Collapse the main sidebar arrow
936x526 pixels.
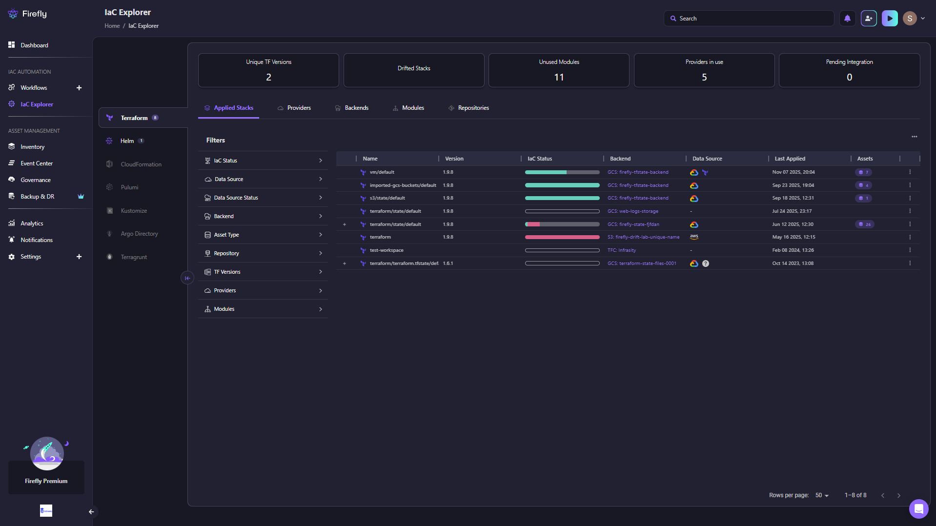(x=91, y=512)
